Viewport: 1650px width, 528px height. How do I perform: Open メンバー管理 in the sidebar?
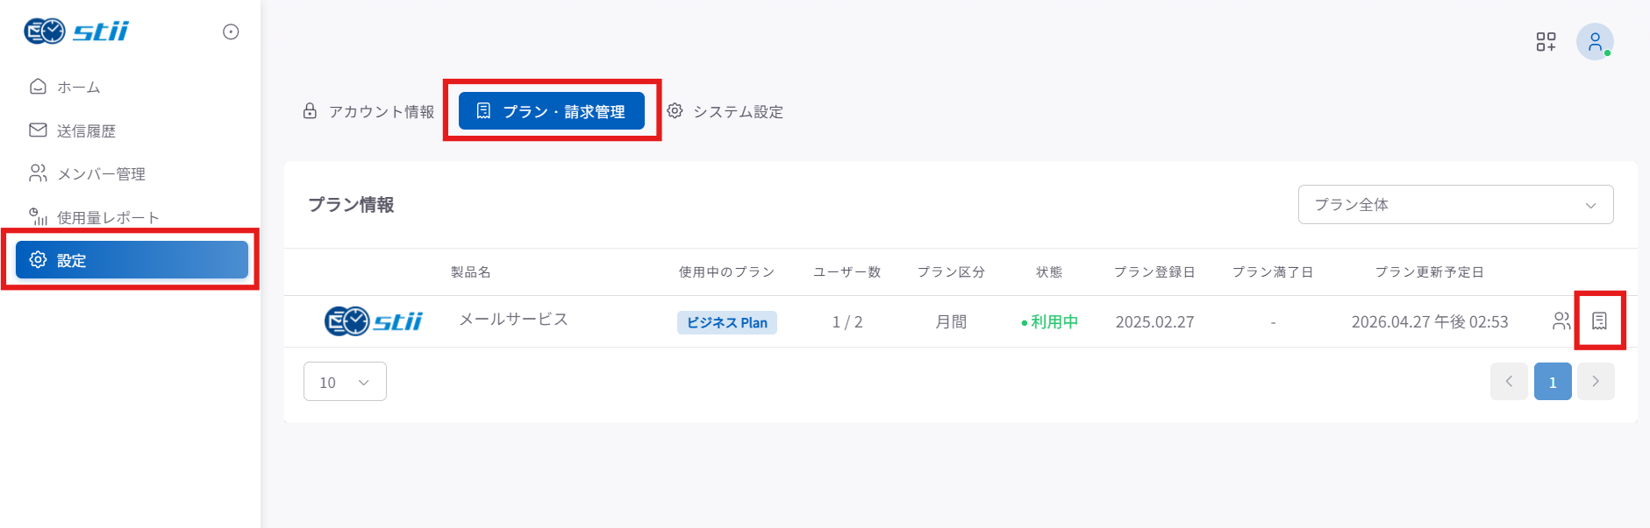88,173
